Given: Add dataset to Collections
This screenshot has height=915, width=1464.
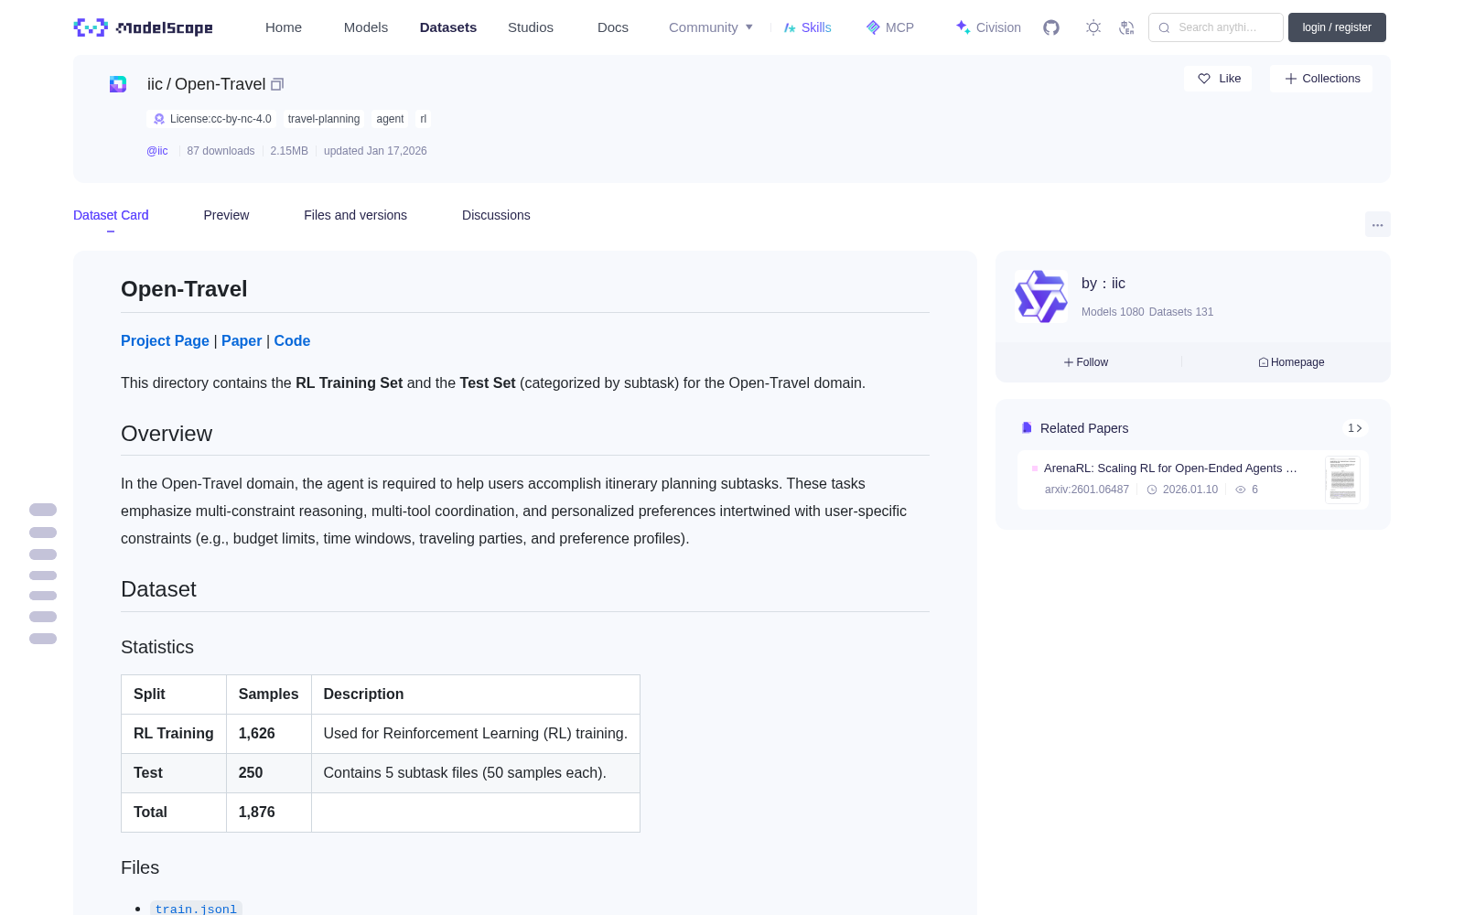Looking at the screenshot, I should 1321,79.
